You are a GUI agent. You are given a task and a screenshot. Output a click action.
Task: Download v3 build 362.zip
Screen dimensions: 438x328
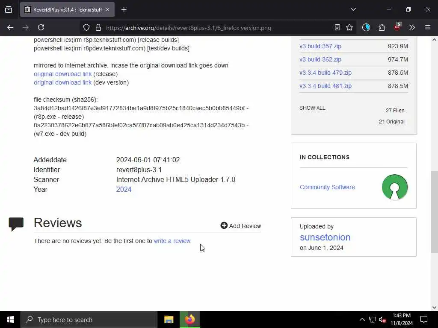320,59
